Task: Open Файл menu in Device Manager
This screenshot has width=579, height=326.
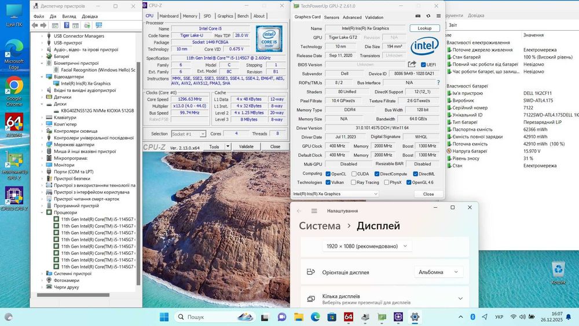Action: point(39,16)
